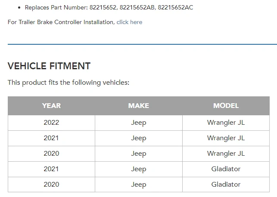Click Gladiator in the 2020 row

(x=226, y=185)
